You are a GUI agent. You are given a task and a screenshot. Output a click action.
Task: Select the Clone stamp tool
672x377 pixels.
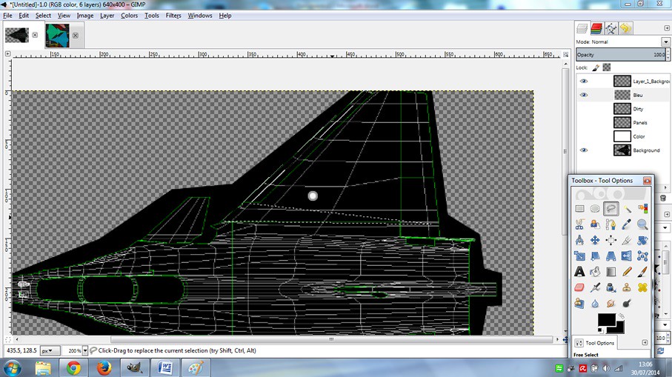627,287
